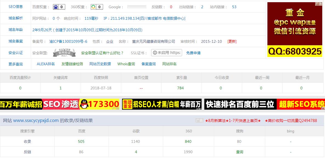Click the 谷歌 收录 value 1140
Screen dimensions: 325x159
135,141
